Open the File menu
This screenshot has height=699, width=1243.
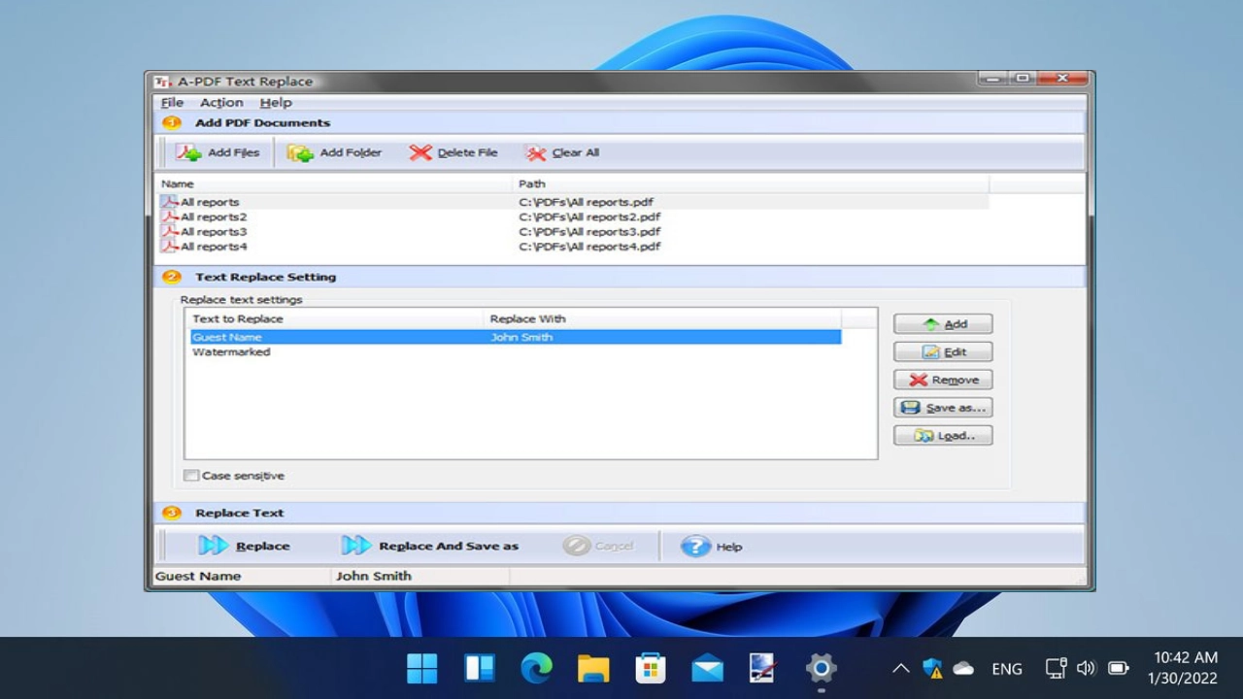pyautogui.click(x=172, y=102)
